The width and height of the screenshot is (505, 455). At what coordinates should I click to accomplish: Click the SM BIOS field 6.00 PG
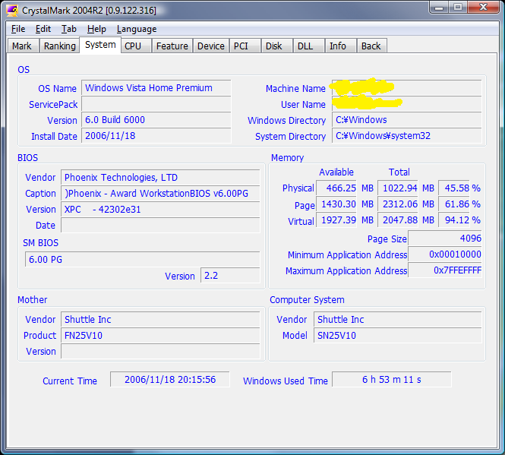(142, 259)
